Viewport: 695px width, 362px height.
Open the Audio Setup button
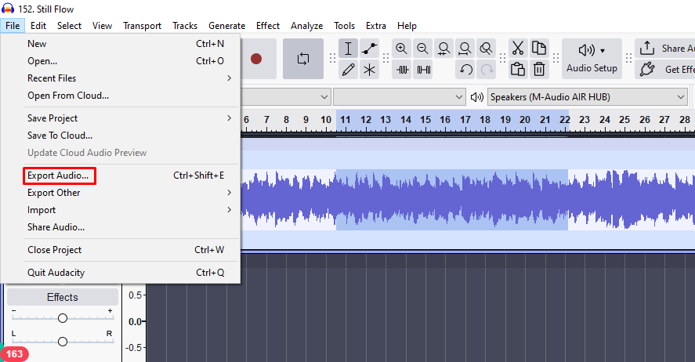[x=592, y=59]
